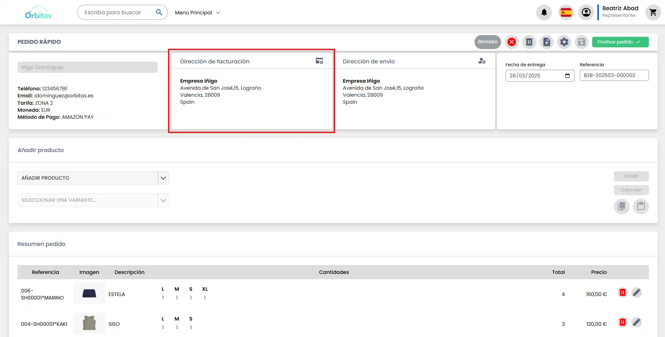The image size is (665, 337).
Task: Change shipping address contact icon
Action: pos(482,61)
